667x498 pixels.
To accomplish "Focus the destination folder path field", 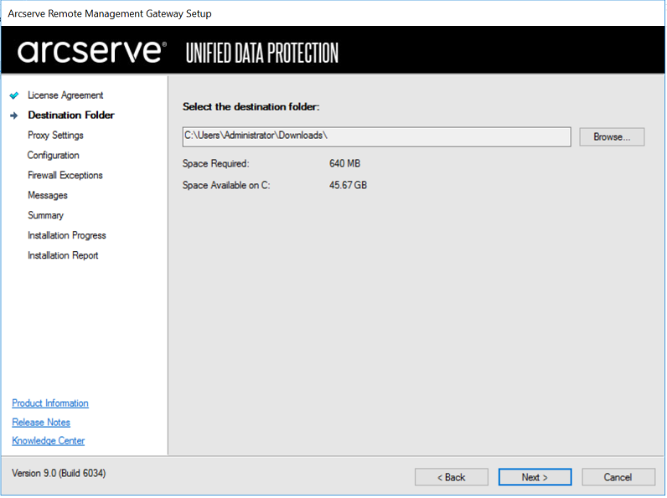I will (x=376, y=136).
